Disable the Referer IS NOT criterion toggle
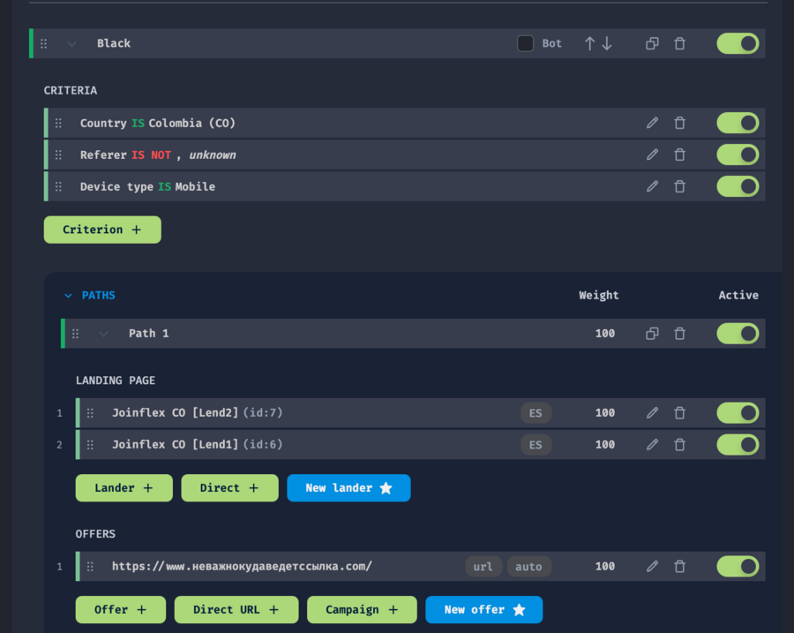Image resolution: width=794 pixels, height=633 pixels. (738, 154)
